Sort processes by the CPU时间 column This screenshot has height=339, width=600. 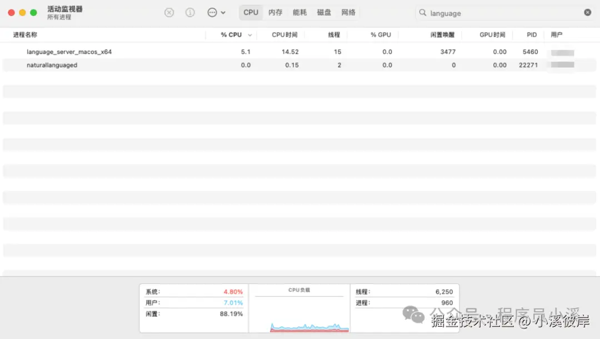tap(285, 34)
